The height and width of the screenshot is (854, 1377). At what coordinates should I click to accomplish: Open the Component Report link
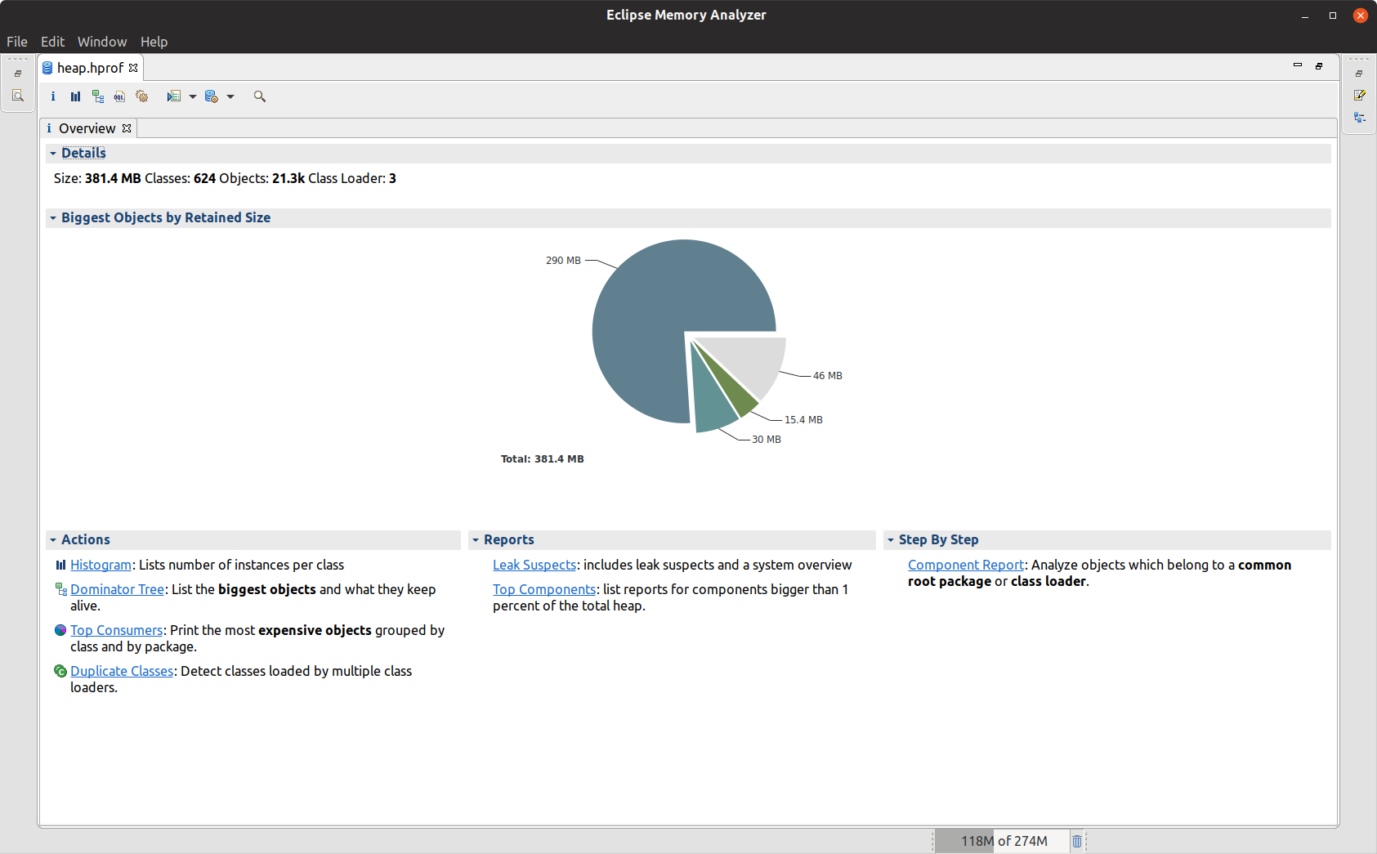tap(966, 565)
